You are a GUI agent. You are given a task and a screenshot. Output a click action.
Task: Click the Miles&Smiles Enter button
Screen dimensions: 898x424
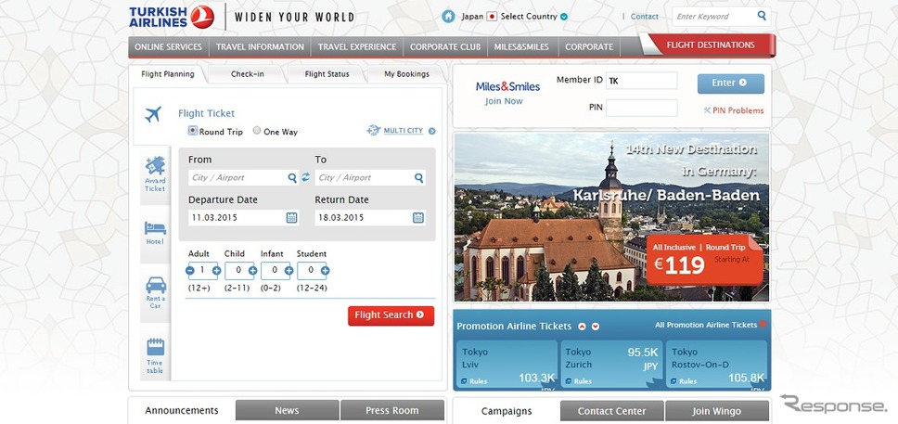tap(731, 84)
